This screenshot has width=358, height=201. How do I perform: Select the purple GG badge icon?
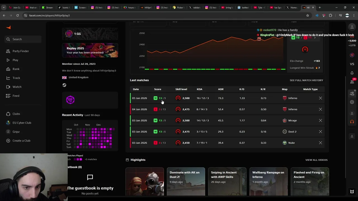pyautogui.click(x=70, y=100)
